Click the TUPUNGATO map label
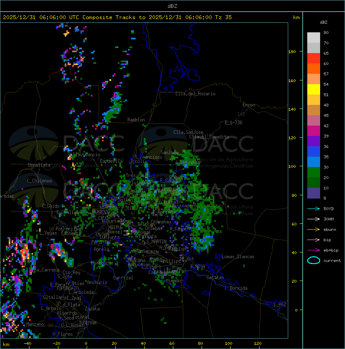This screenshot has width=345, height=349. pos(67,288)
